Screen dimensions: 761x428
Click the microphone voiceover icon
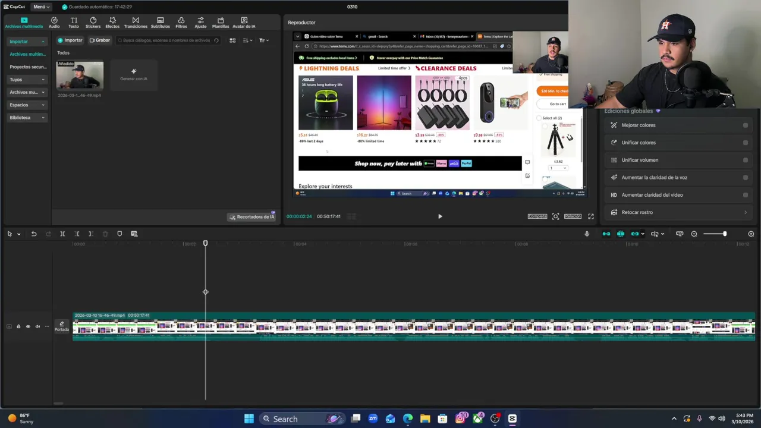(587, 234)
